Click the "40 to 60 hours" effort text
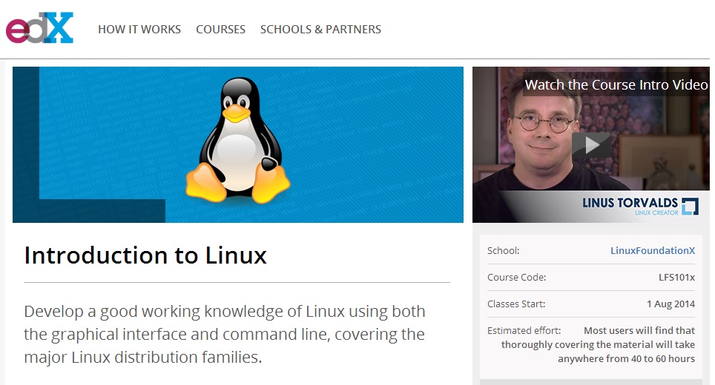The height and width of the screenshot is (385, 715). coord(653,359)
